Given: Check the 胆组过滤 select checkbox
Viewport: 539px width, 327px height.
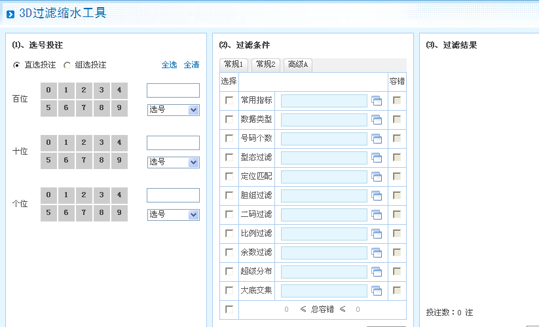Looking at the screenshot, I should [229, 195].
